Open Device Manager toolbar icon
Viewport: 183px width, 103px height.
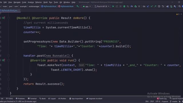171,6
